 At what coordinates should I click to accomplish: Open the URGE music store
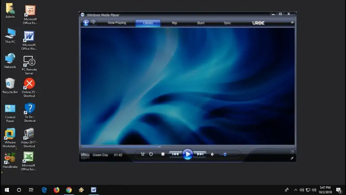tap(258, 23)
